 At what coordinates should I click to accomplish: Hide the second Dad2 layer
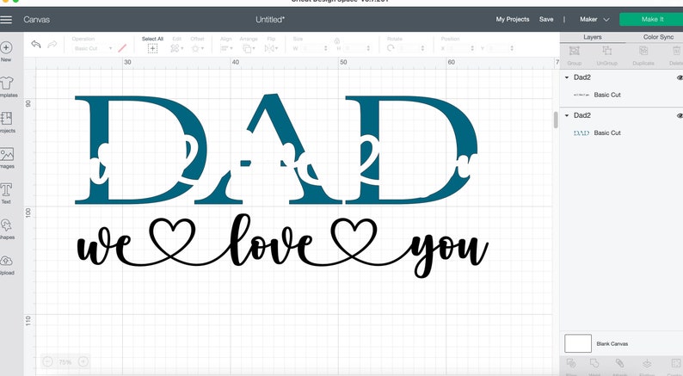click(680, 115)
